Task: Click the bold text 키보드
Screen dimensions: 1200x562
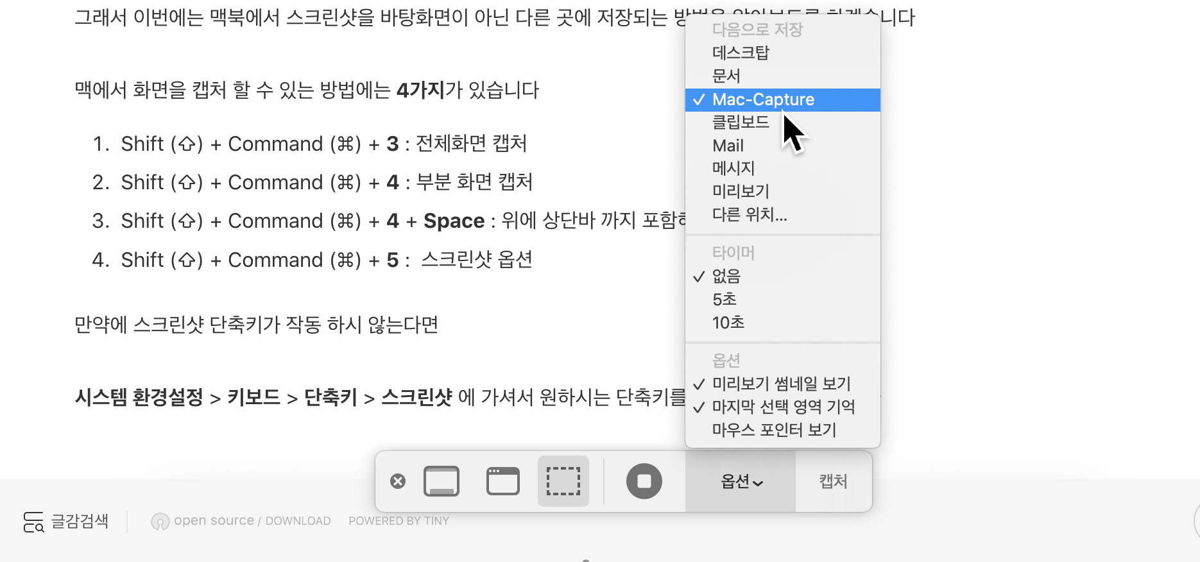Action: (x=254, y=398)
